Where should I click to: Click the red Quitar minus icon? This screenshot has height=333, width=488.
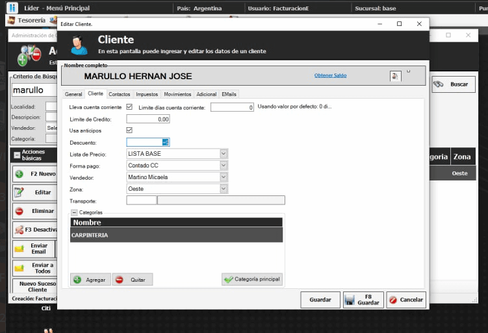click(x=119, y=280)
